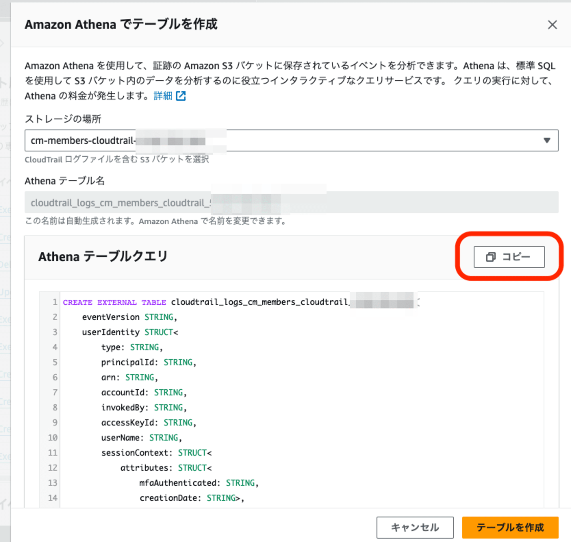Close the Amazon Athena table dialog

(552, 25)
